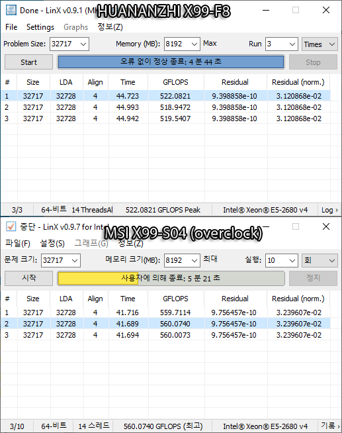Click Log button in top status bar
Screen dimensions: 342x433
click(329, 210)
